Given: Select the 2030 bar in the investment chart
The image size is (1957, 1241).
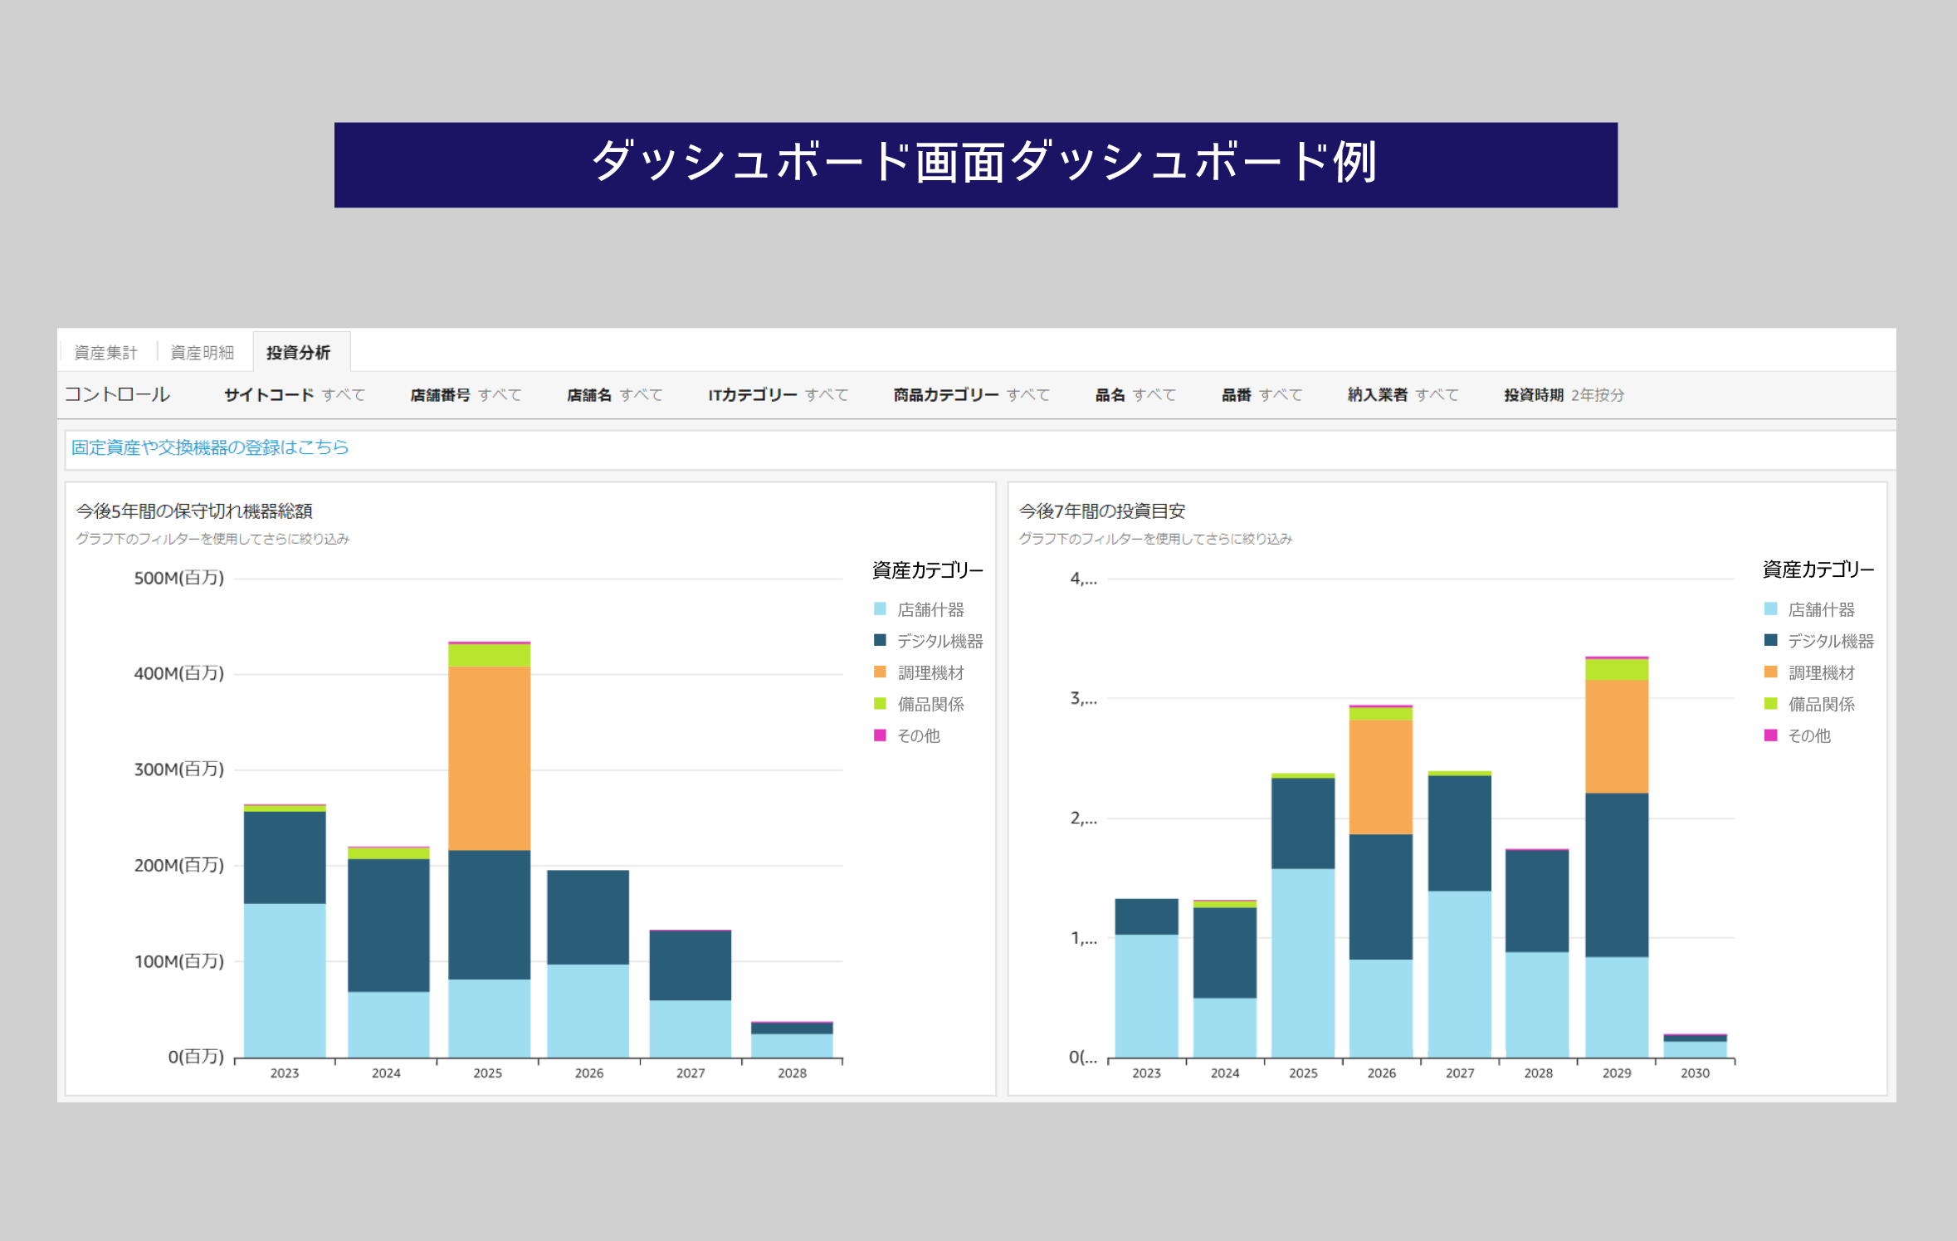Looking at the screenshot, I should pos(1695,1047).
